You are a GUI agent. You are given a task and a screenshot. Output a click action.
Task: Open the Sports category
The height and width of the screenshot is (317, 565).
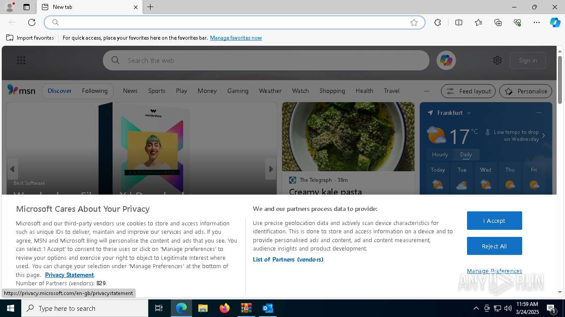click(157, 91)
